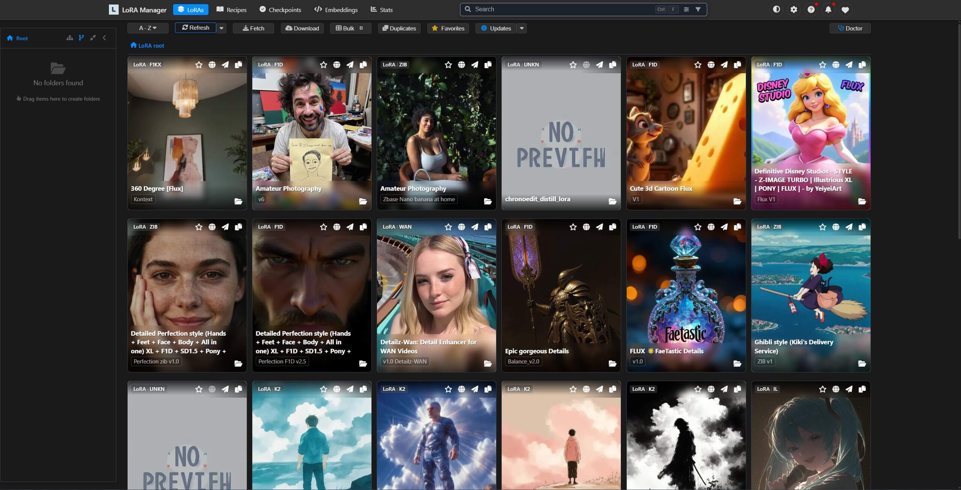Viewport: 961px width, 490px height.
Task: Switch to the Checkpoints tab
Action: pyautogui.click(x=280, y=10)
